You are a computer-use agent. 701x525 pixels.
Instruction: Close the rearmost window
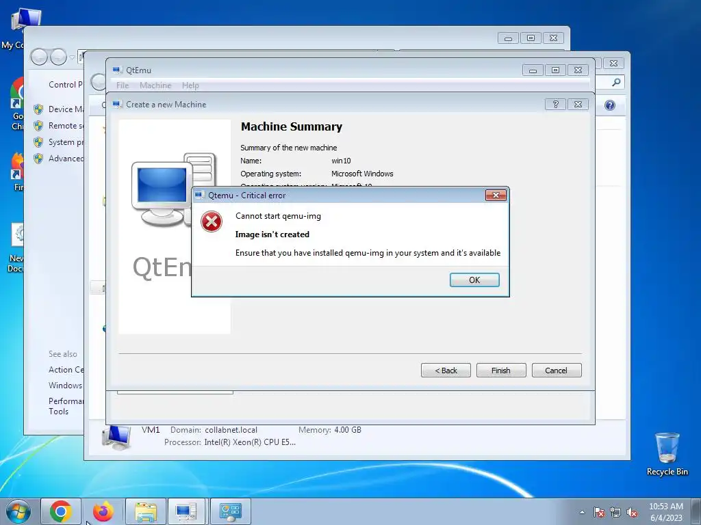tap(553, 38)
